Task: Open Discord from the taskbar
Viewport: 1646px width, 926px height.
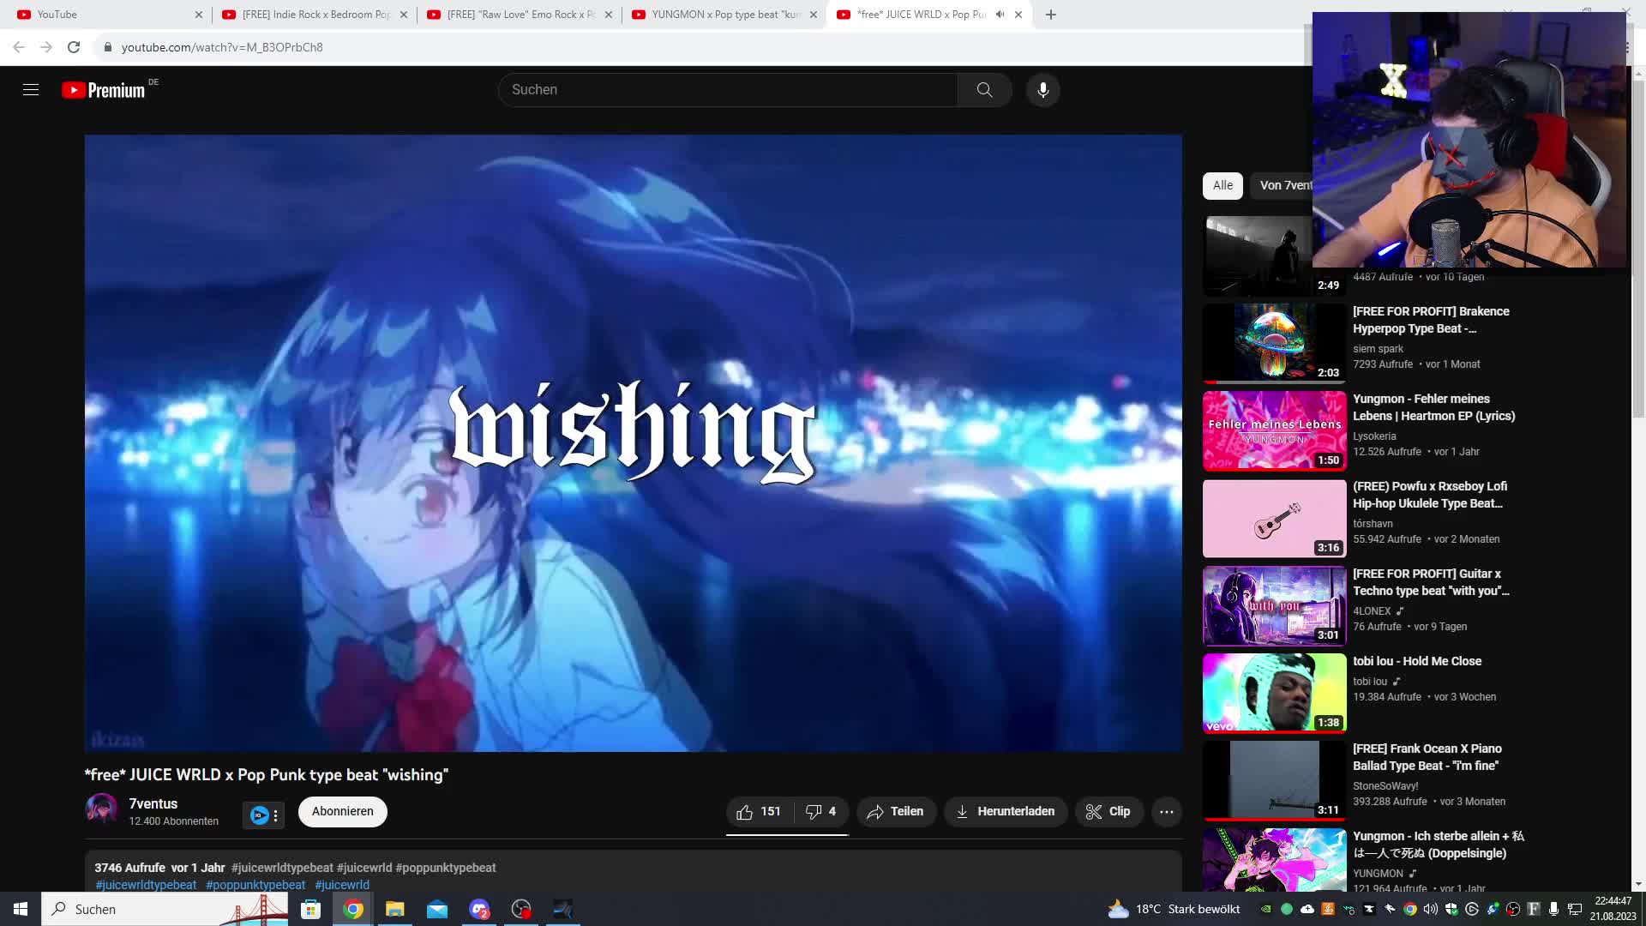Action: point(479,909)
